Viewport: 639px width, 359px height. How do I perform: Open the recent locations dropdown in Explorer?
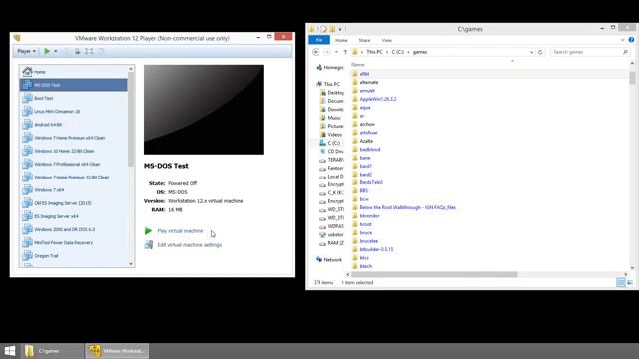(336, 52)
